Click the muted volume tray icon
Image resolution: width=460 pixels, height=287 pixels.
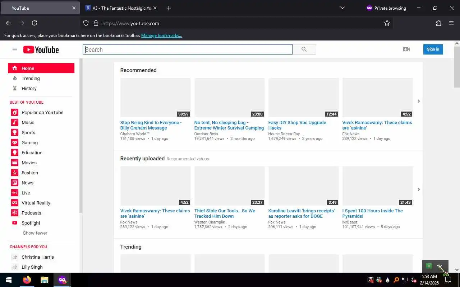[413, 280]
